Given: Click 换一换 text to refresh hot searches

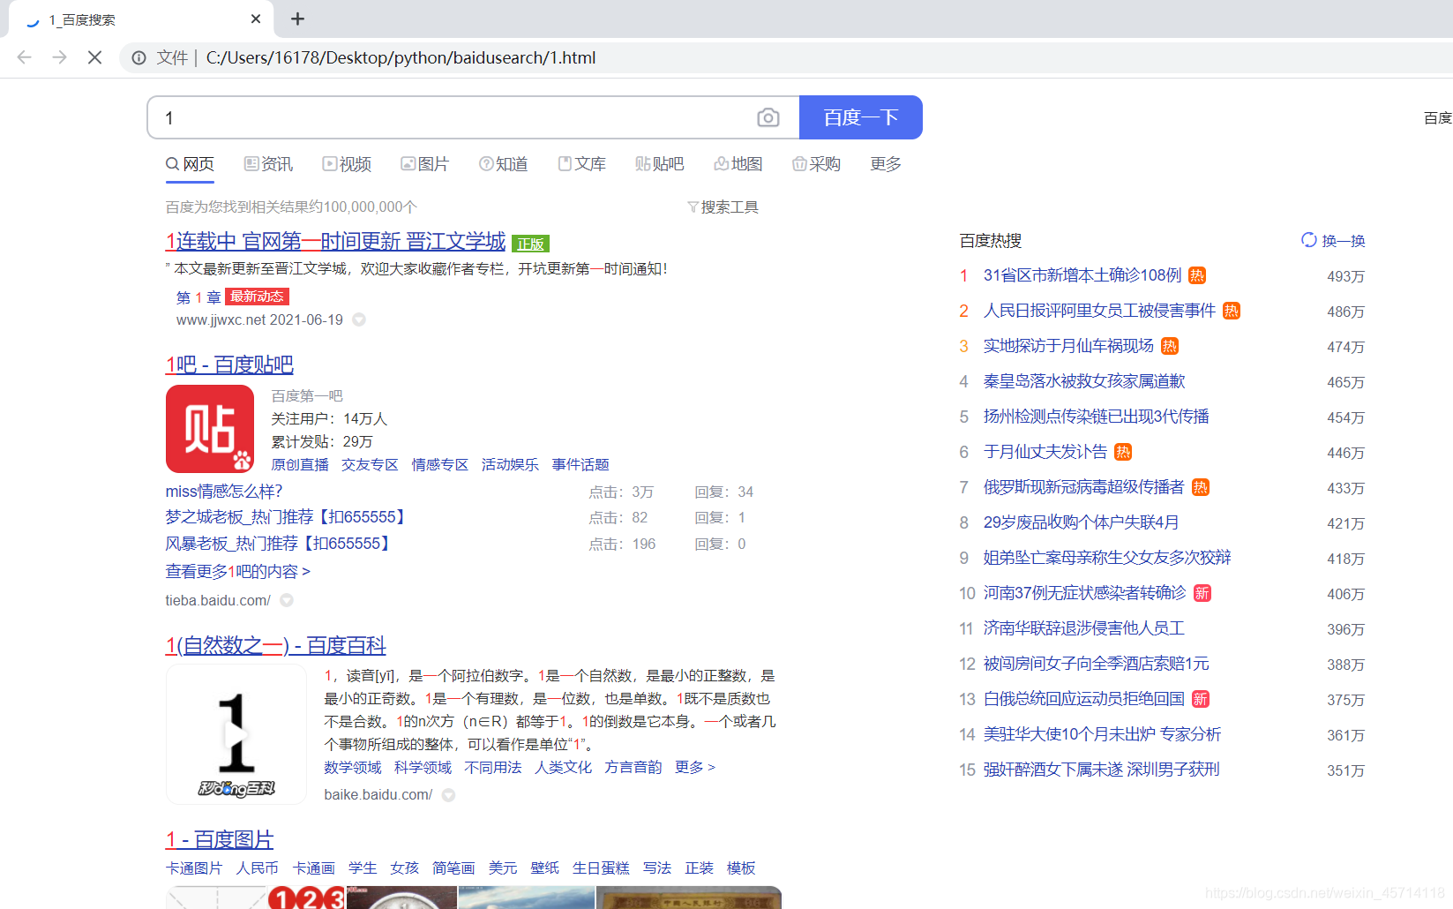Looking at the screenshot, I should coord(1344,240).
